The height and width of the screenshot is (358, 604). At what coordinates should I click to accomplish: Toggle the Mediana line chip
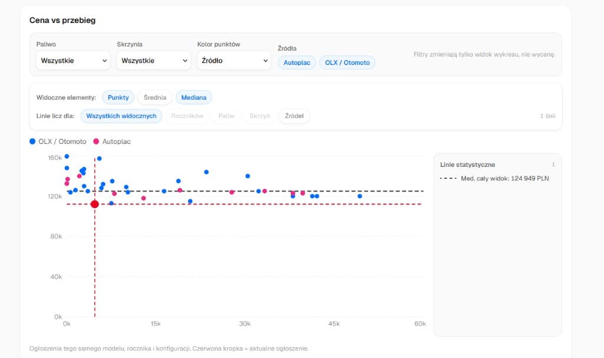point(193,97)
